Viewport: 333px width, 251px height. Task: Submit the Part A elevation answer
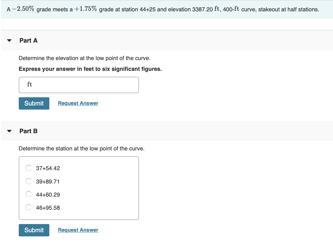pos(34,103)
